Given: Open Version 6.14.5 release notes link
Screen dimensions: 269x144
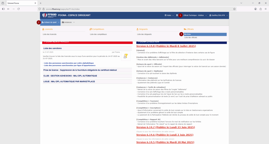Looking at the screenshot, I should 165,142.
